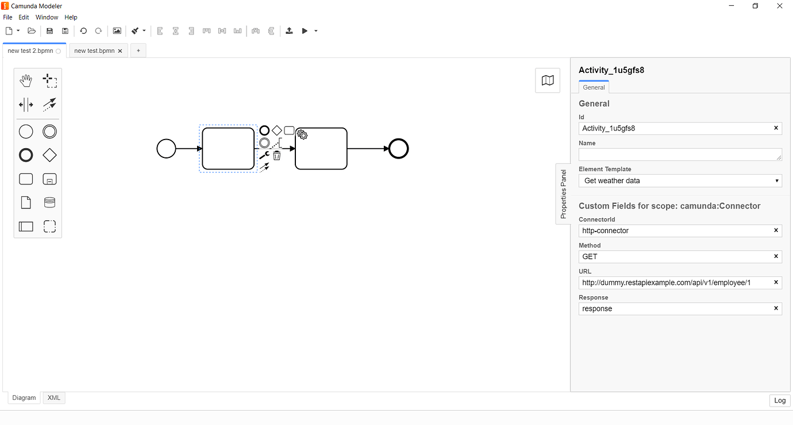The height and width of the screenshot is (425, 793).
Task: Undo the last action
Action: pos(83,31)
